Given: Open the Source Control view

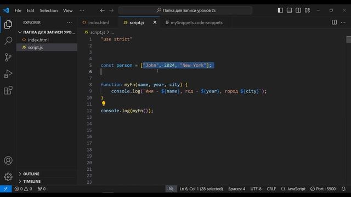Looking at the screenshot, I should pos(8,57).
